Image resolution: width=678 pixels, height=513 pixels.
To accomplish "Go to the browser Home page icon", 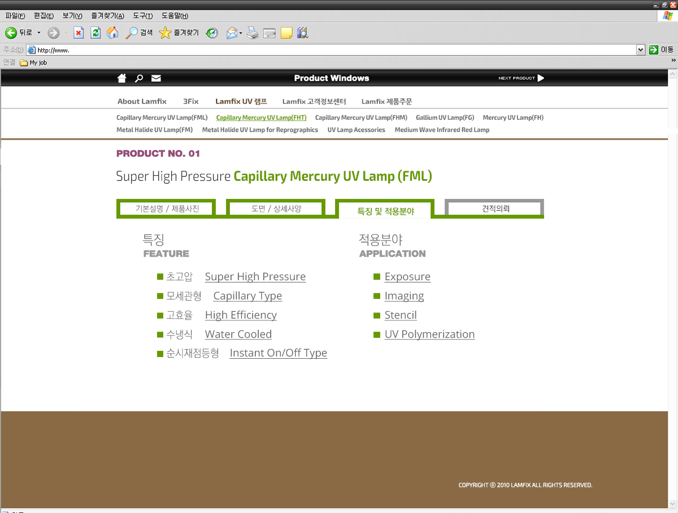I will pos(112,33).
